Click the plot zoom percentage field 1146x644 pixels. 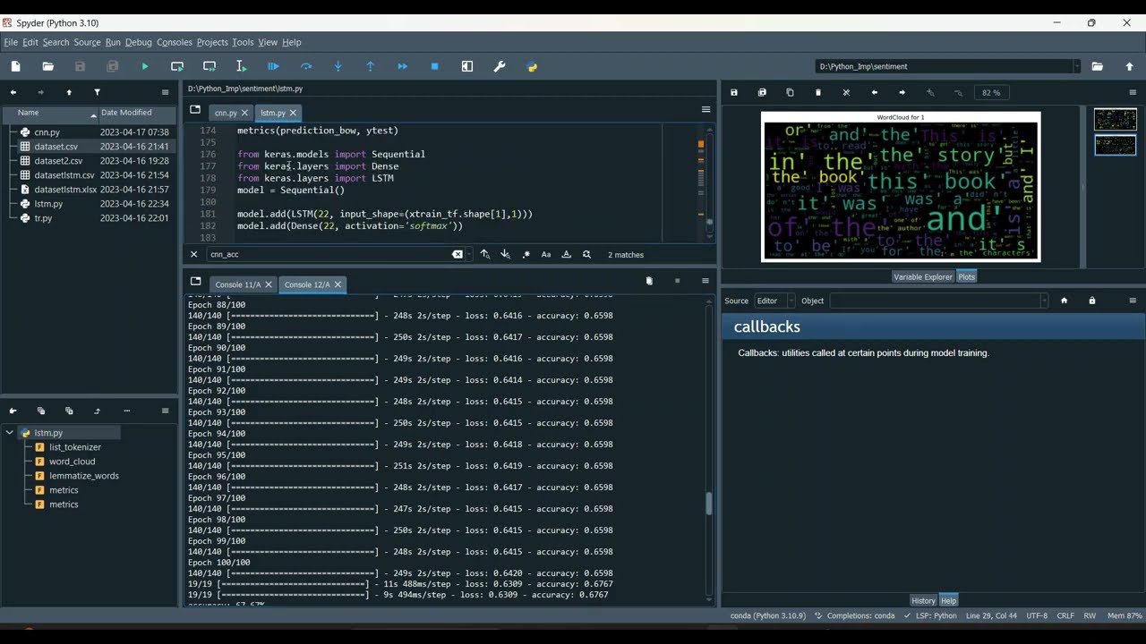tap(990, 92)
